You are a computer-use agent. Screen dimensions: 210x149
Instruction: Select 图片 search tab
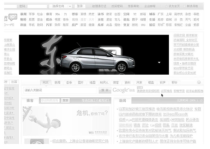81,82
